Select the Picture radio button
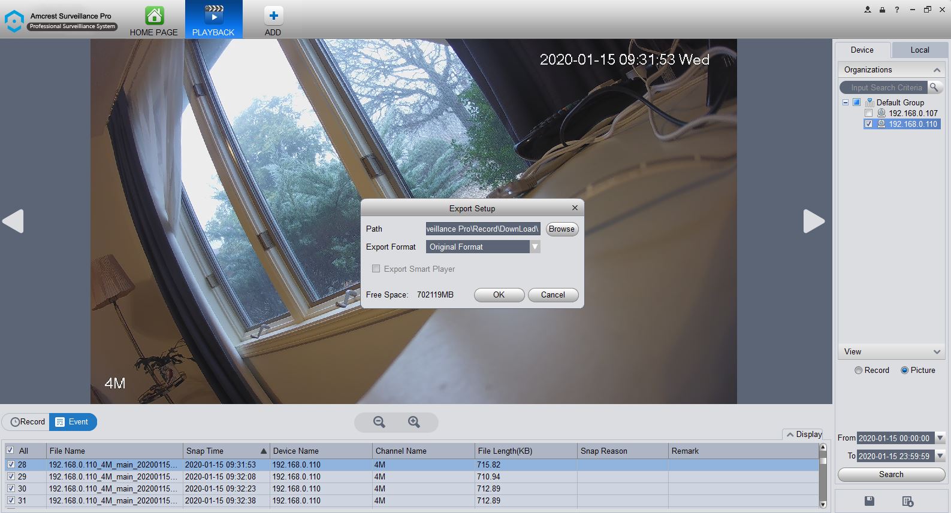 click(x=905, y=371)
